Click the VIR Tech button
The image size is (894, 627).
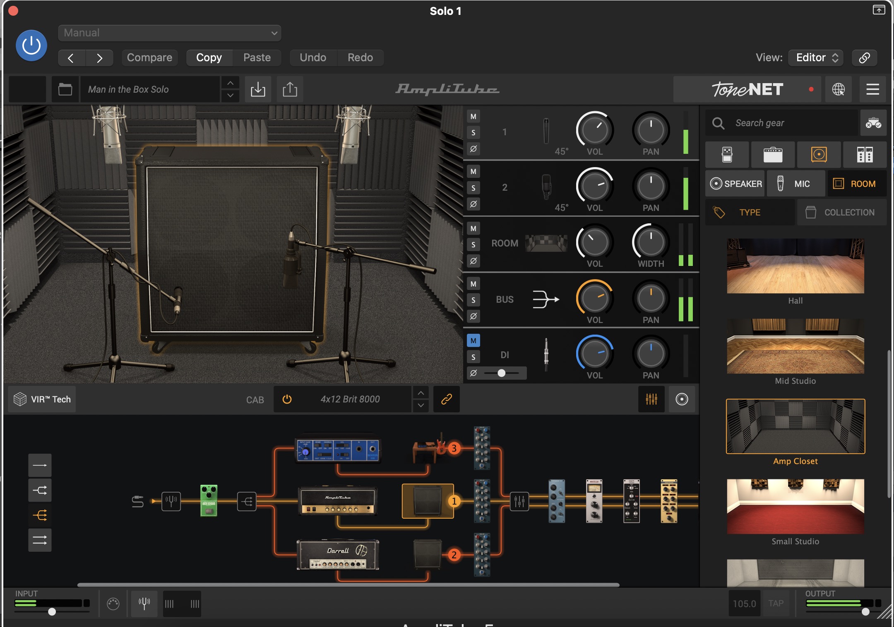coord(42,400)
